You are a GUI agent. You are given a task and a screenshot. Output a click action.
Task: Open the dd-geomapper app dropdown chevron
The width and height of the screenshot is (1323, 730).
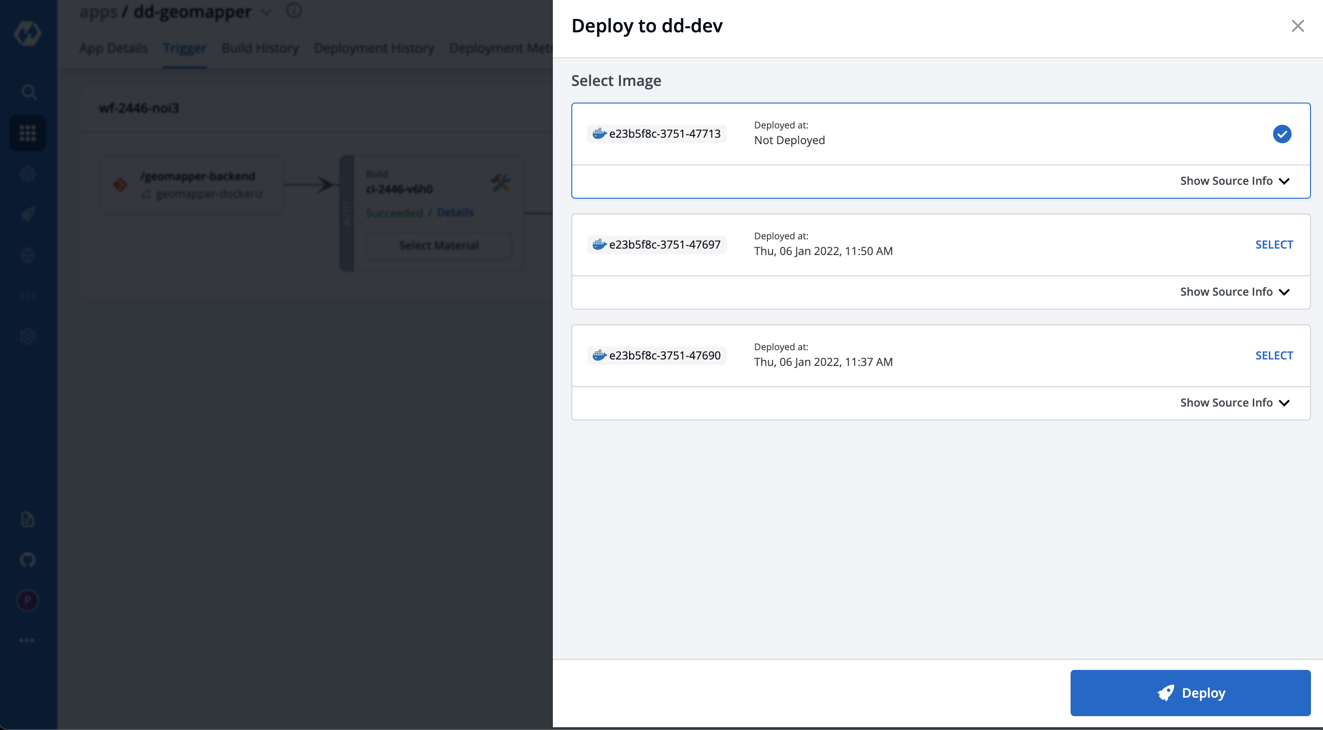[x=266, y=11]
